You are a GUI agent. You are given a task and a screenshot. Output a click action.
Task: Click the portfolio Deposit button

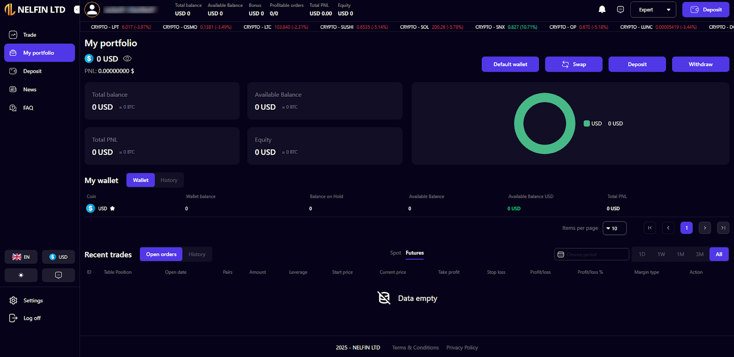tap(637, 64)
